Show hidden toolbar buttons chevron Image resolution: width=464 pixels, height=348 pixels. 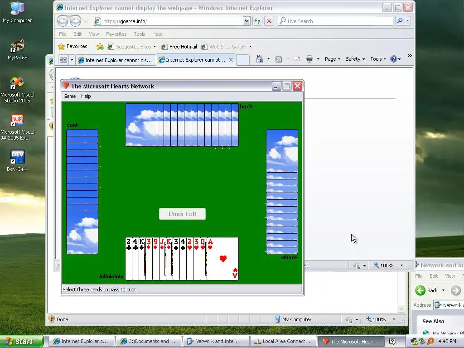pos(410,56)
